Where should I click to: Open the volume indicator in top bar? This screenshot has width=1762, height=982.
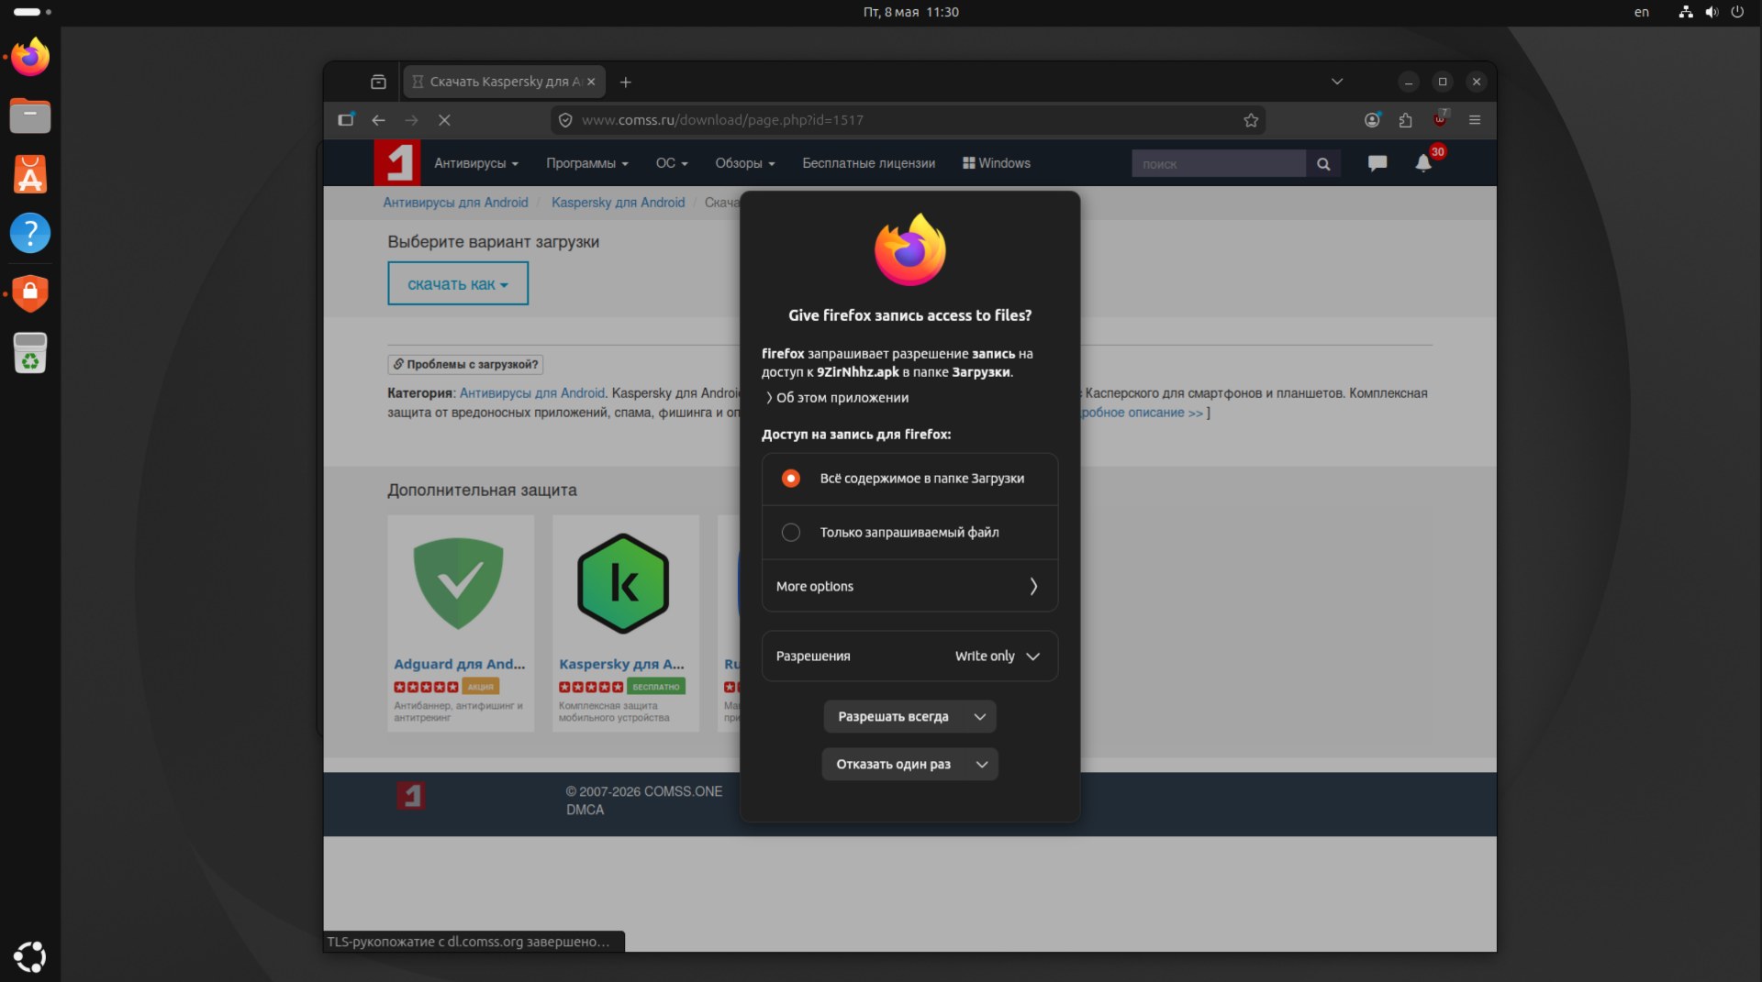1712,12
